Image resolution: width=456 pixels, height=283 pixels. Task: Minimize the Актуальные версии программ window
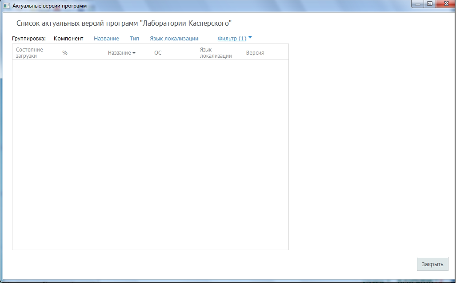click(418, 4)
